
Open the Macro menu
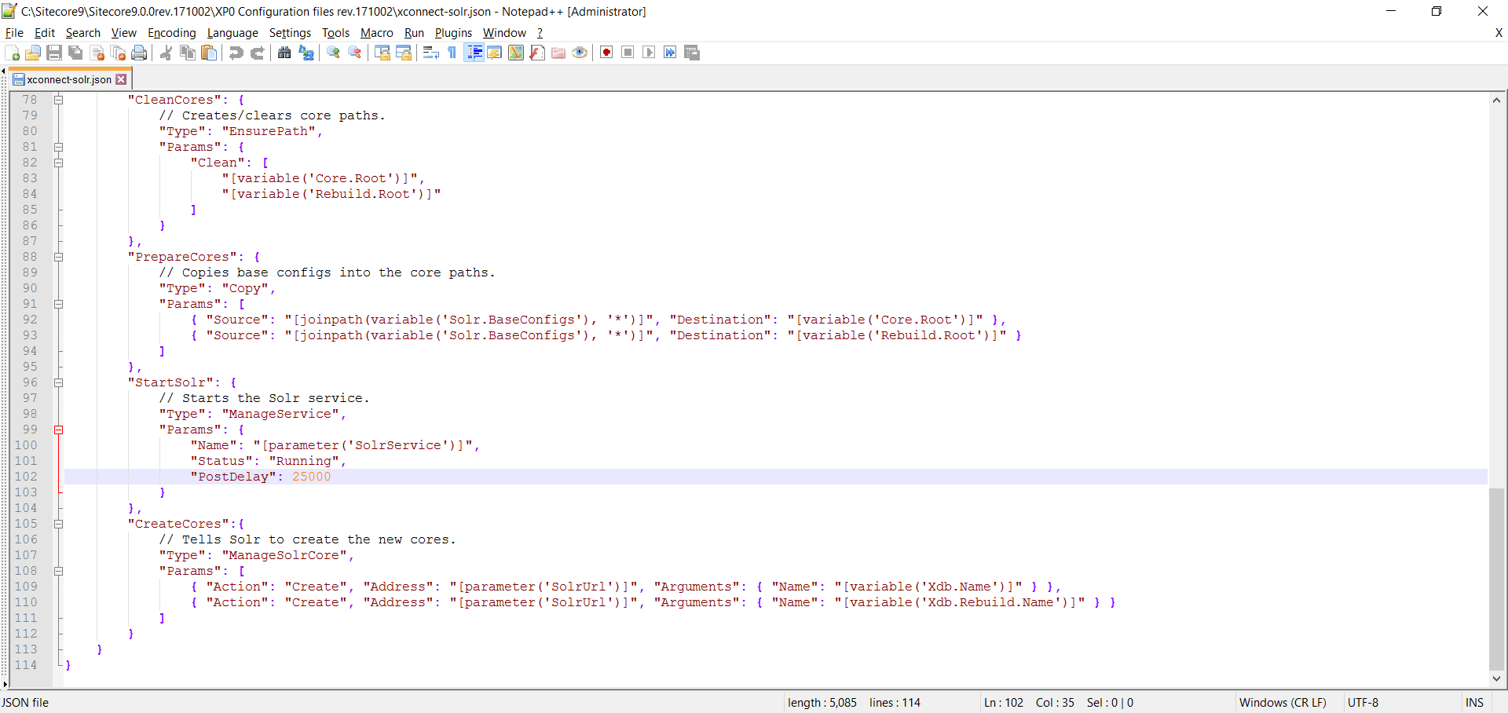(x=377, y=33)
